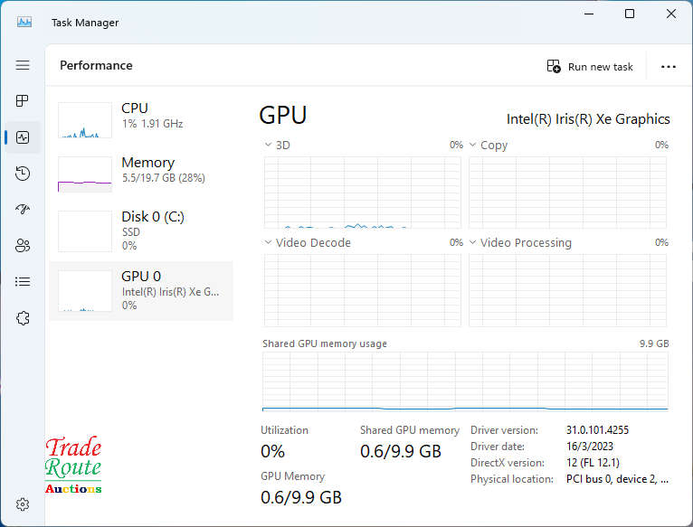693x527 pixels.
Task: Open the hamburger navigation menu
Action: pos(23,65)
